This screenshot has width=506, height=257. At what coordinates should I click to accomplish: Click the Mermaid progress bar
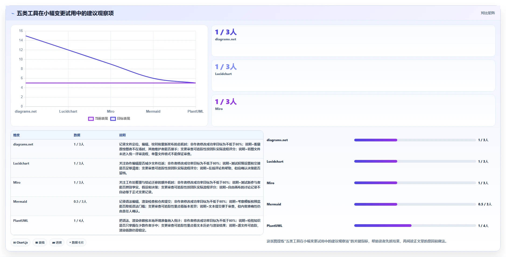click(x=415, y=204)
